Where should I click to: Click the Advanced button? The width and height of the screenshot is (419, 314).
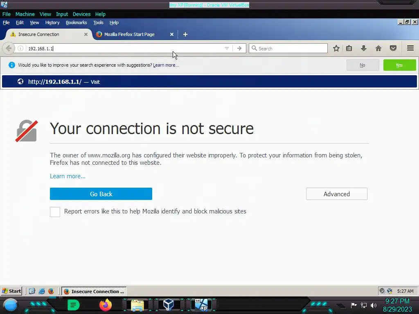(x=337, y=194)
